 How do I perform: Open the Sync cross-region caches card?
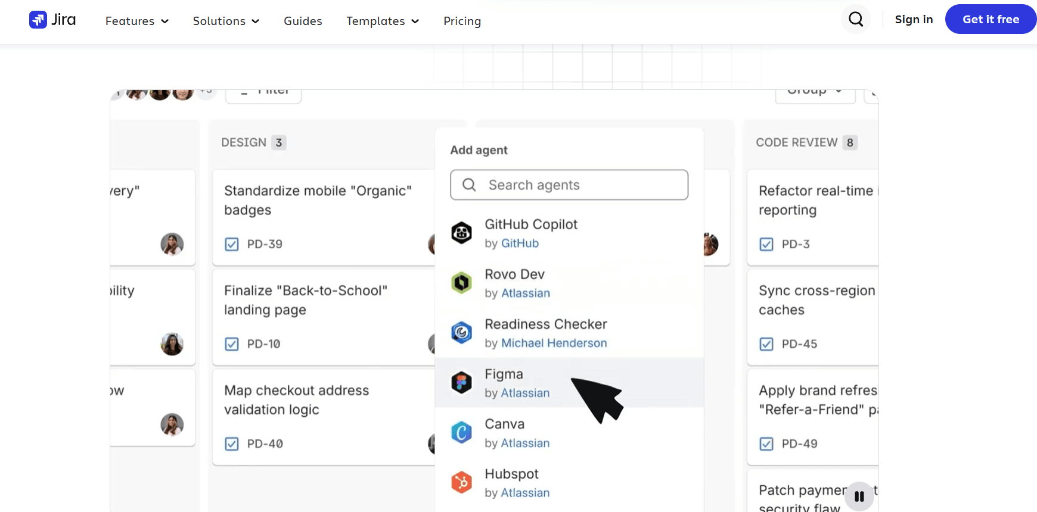pos(813,318)
